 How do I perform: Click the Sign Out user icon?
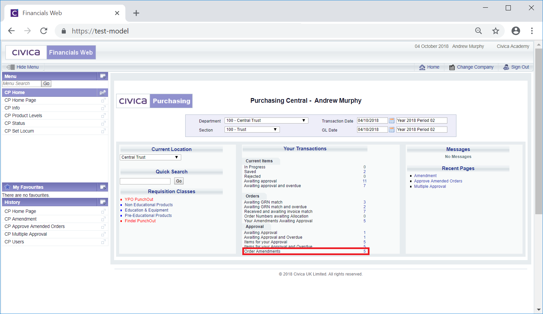coord(506,67)
